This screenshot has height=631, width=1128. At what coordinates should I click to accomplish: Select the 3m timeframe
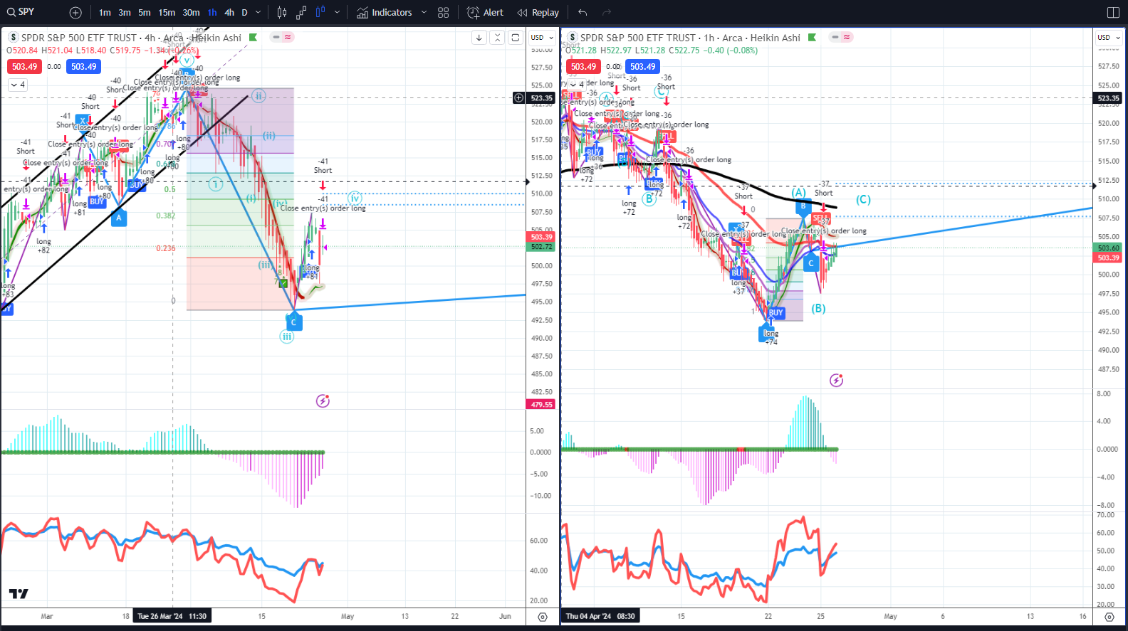click(125, 13)
